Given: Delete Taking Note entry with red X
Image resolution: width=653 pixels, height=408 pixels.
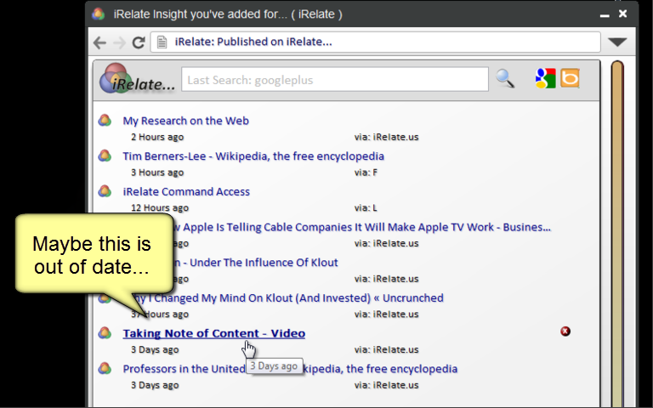Looking at the screenshot, I should tap(565, 331).
